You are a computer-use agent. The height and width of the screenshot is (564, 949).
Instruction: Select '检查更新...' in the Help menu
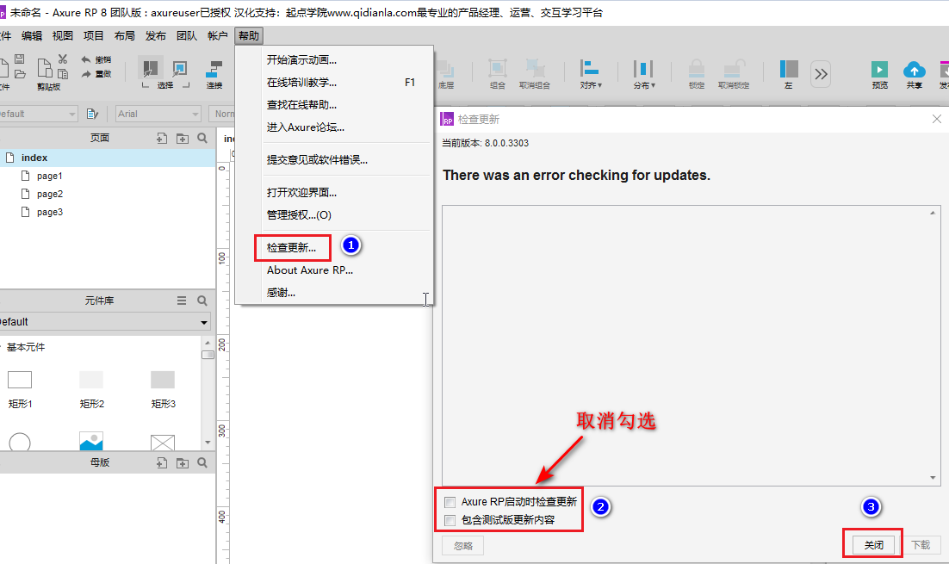coord(291,248)
